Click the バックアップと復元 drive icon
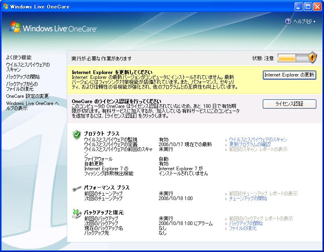The width and height of the screenshot is (324, 252). coord(76,213)
